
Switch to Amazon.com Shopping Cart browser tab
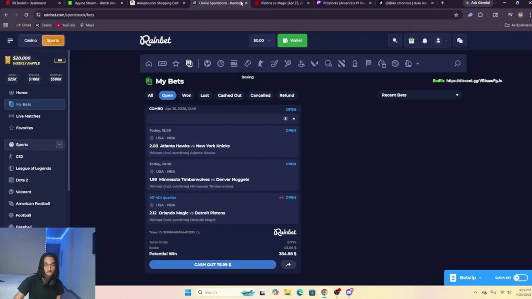coord(158,3)
